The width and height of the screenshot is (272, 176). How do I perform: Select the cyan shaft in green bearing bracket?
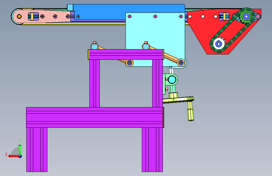(172, 80)
